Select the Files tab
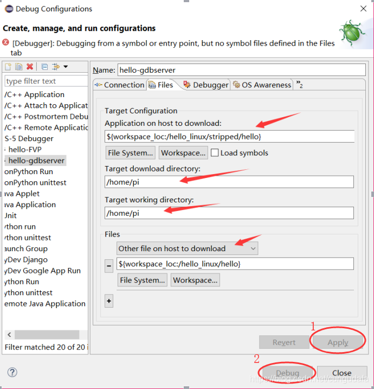 point(162,85)
